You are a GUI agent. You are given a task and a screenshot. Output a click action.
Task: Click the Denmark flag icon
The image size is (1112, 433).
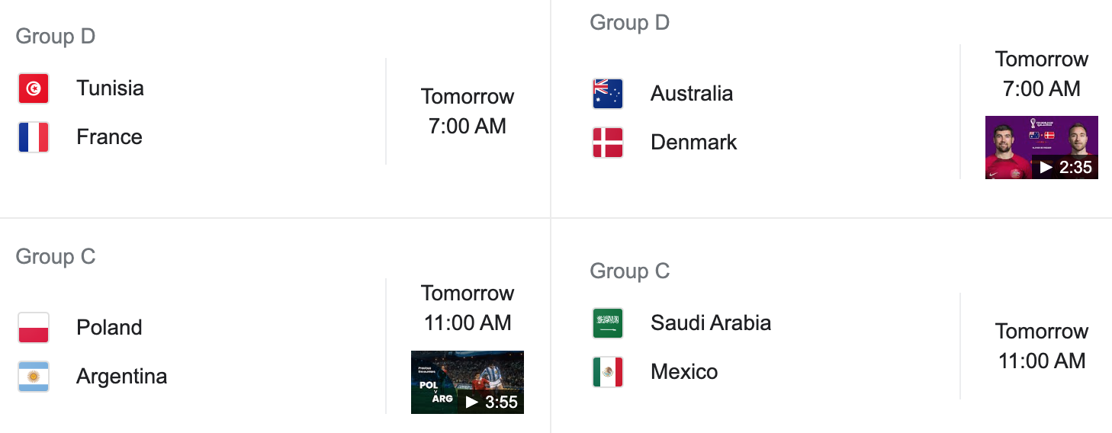pyautogui.click(x=608, y=143)
